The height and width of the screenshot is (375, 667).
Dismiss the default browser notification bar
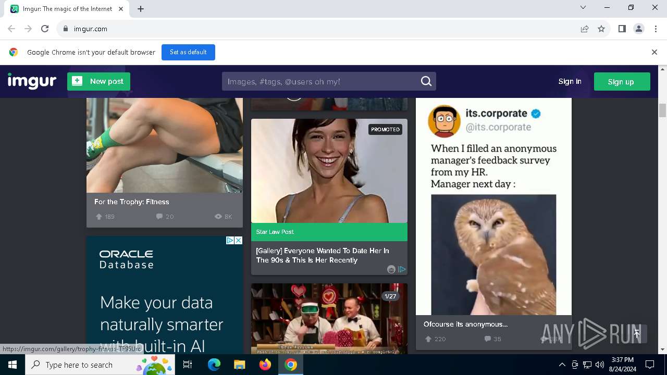[654, 52]
